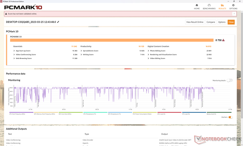Expand the Photo Editing Score row
Image resolution: width=243 pixels, height=146 pixels.
pos(148,51)
